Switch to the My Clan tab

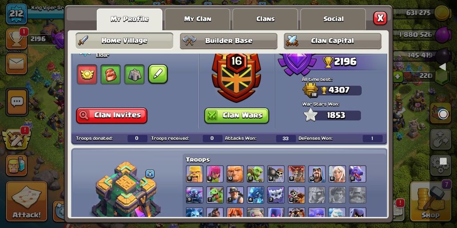197,19
